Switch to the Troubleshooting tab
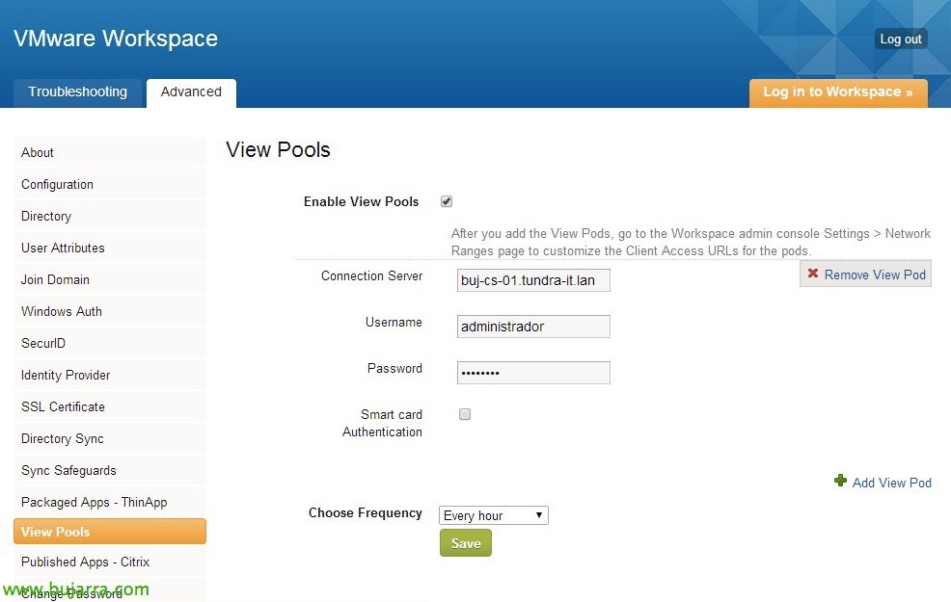This screenshot has width=951, height=602. pos(77,92)
